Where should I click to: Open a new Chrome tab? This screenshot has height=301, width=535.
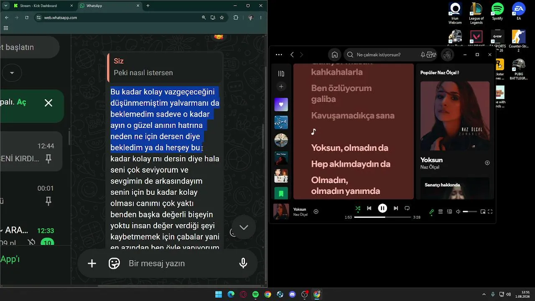point(148,6)
